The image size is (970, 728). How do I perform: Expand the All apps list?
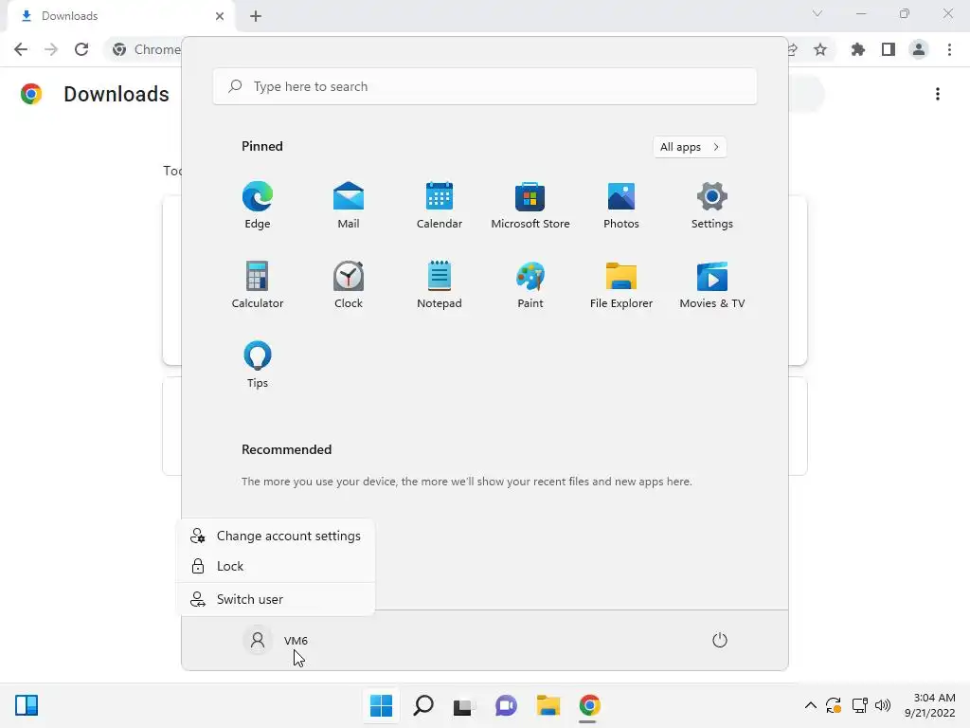tap(690, 147)
